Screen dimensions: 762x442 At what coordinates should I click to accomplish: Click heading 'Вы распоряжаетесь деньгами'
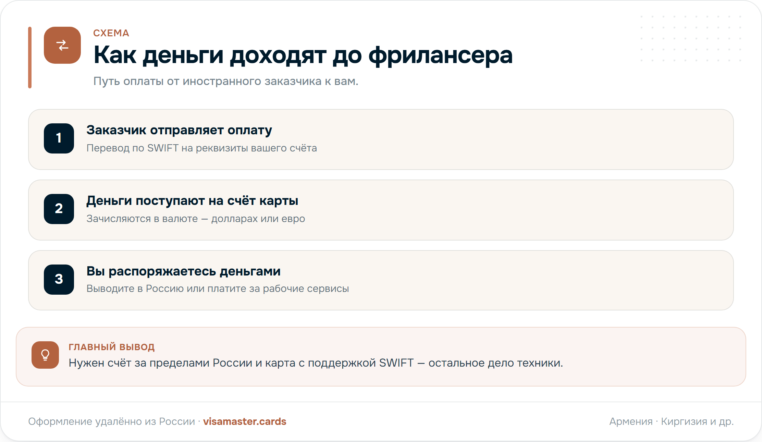pos(183,272)
